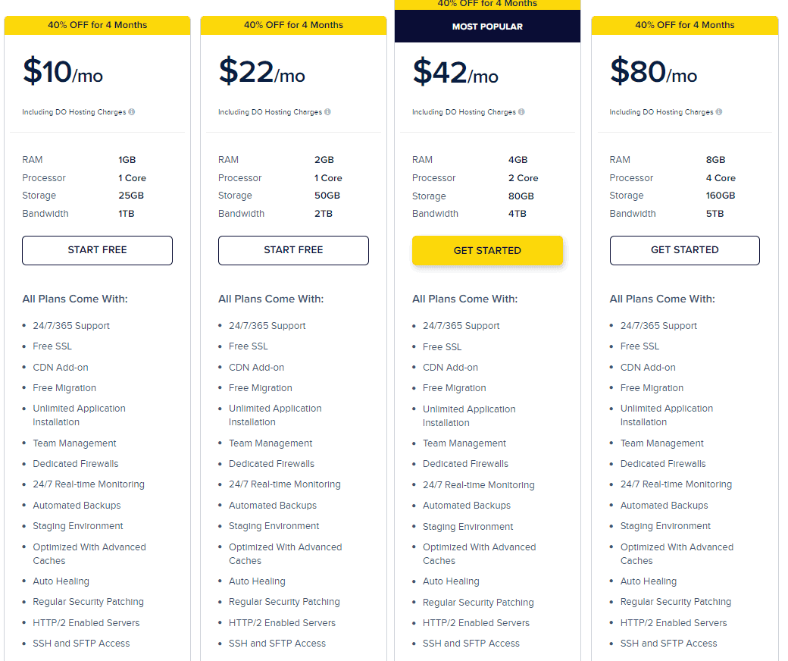Click the $10/mo price heading

pos(63,72)
